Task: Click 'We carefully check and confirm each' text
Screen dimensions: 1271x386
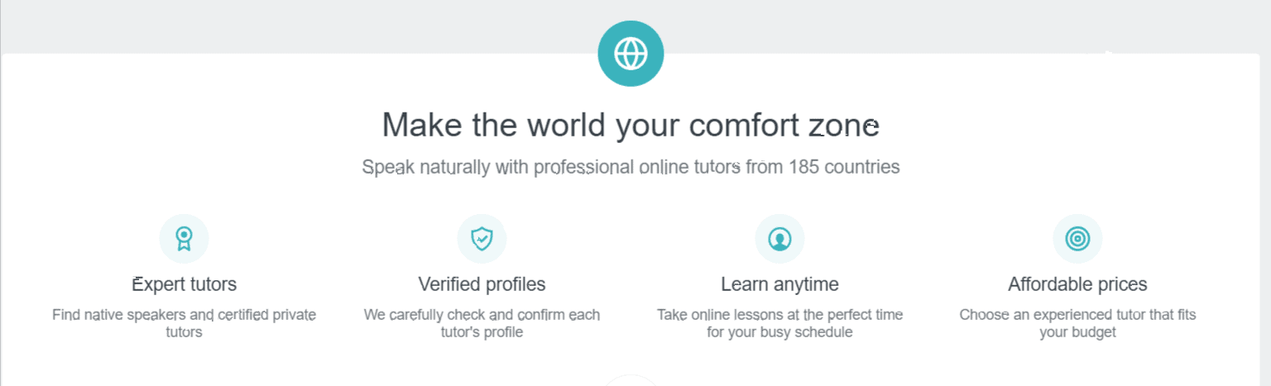Action: pos(482,315)
